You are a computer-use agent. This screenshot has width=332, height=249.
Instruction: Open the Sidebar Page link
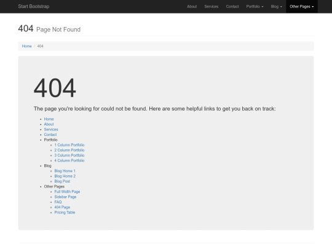(x=65, y=197)
